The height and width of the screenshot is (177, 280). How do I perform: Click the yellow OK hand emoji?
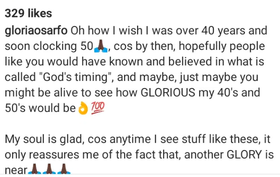83,108
